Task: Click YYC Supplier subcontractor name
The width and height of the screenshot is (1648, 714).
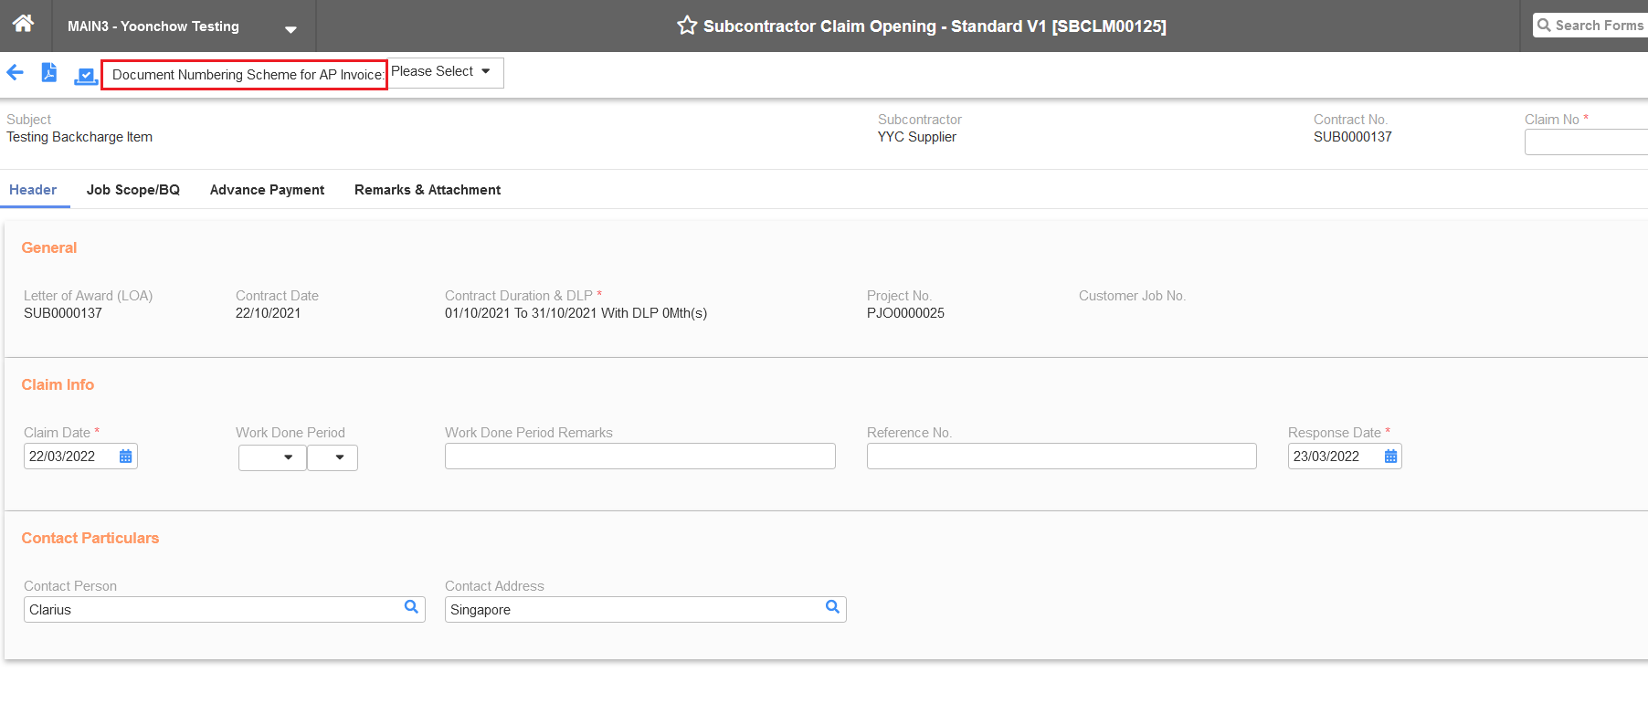Action: click(x=917, y=137)
